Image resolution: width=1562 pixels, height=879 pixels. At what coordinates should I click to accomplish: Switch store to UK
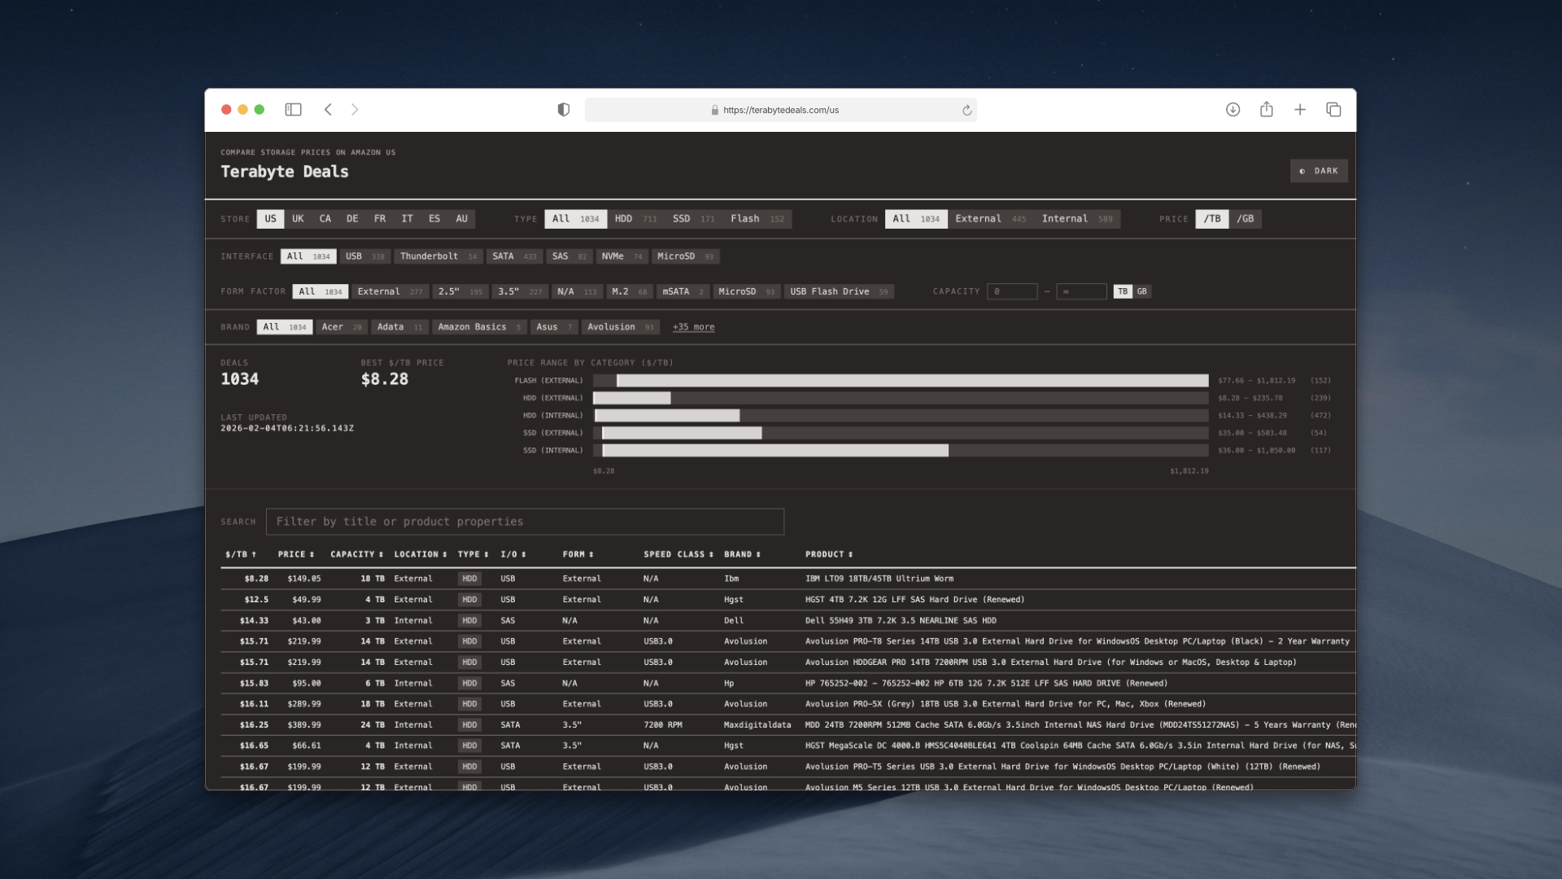(x=298, y=218)
